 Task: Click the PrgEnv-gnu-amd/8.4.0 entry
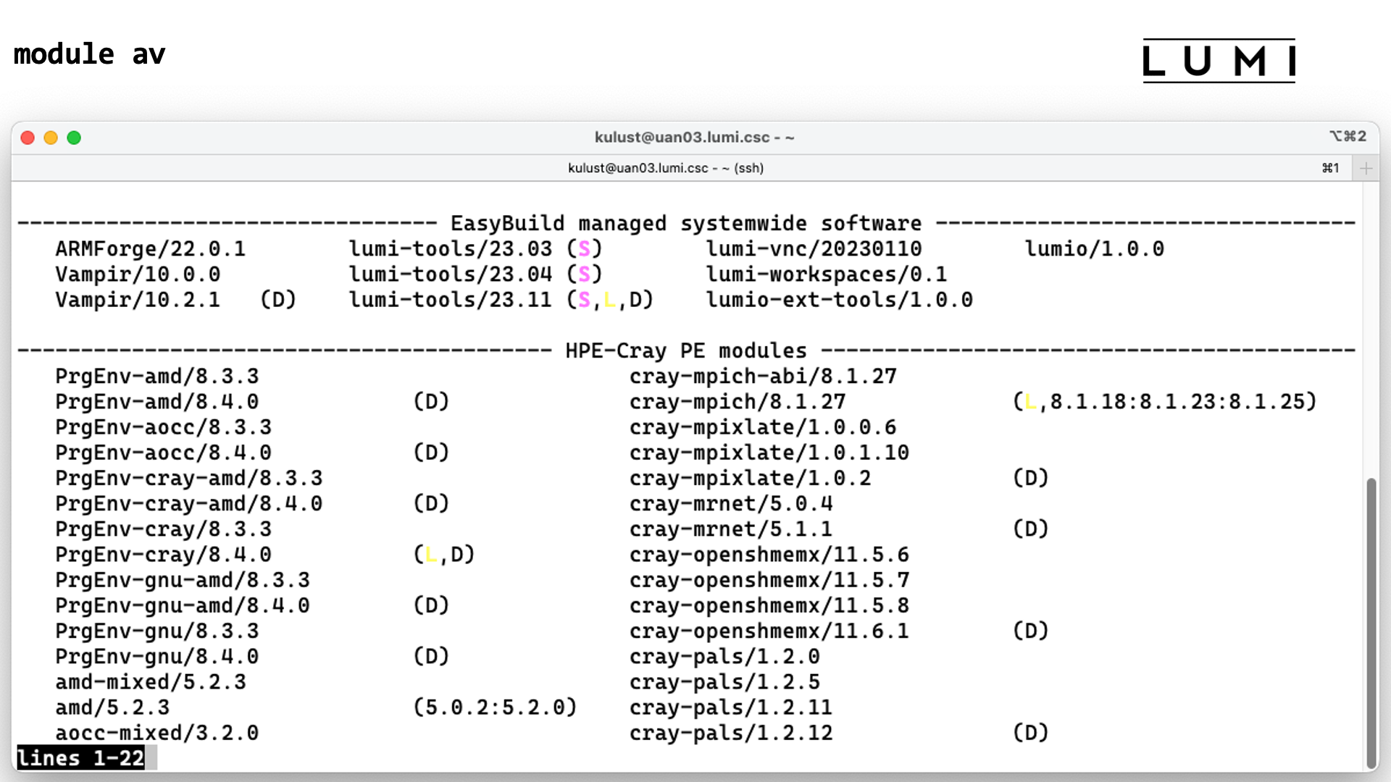coord(183,605)
